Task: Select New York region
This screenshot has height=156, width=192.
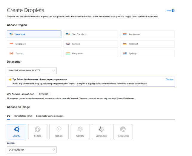Action: click(x=34, y=34)
